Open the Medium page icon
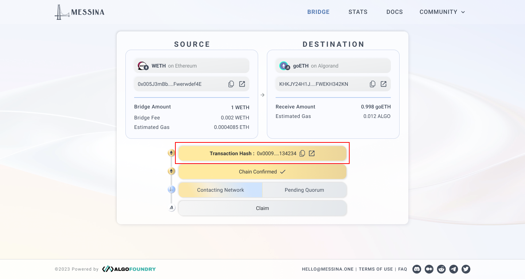Viewport: 525px width, 279px height. (x=429, y=269)
